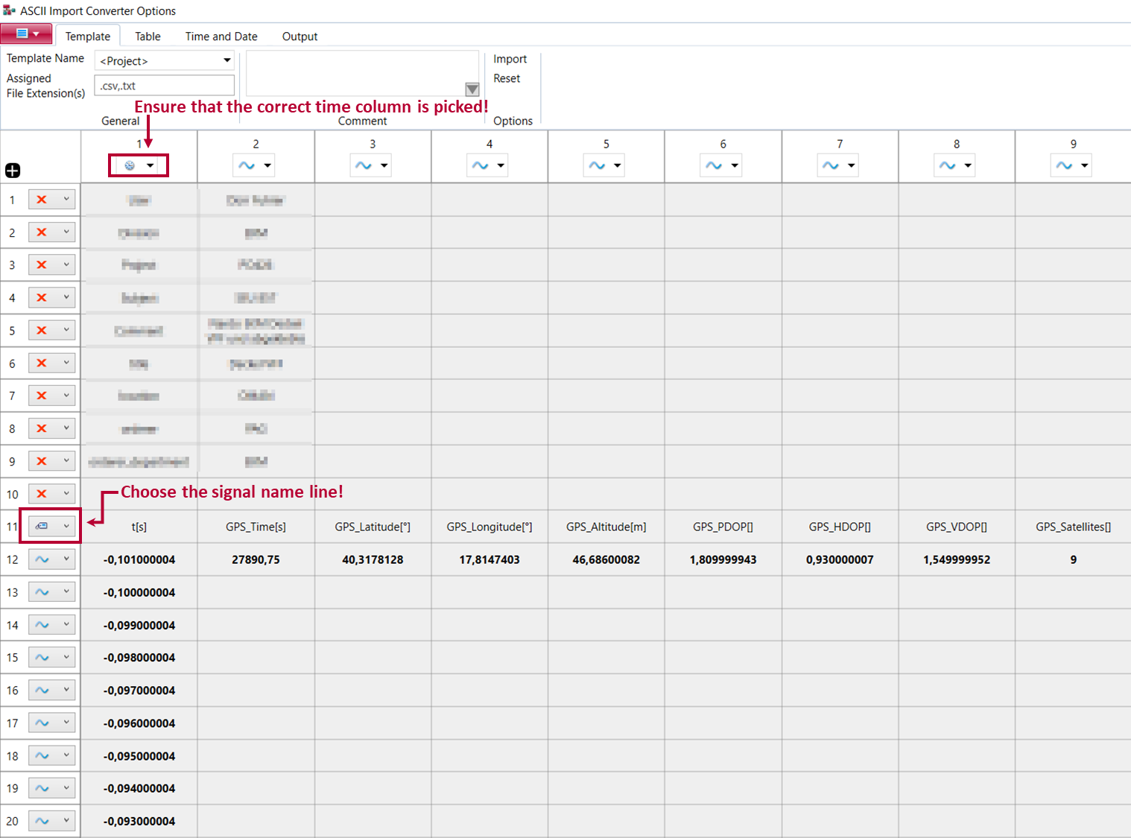
Task: Open row 5 line type dropdown arrow
Action: [x=66, y=330]
